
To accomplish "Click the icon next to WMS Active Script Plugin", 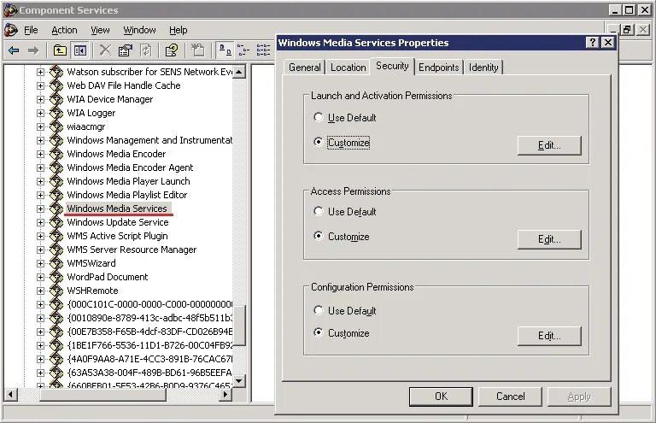I will pos(56,236).
